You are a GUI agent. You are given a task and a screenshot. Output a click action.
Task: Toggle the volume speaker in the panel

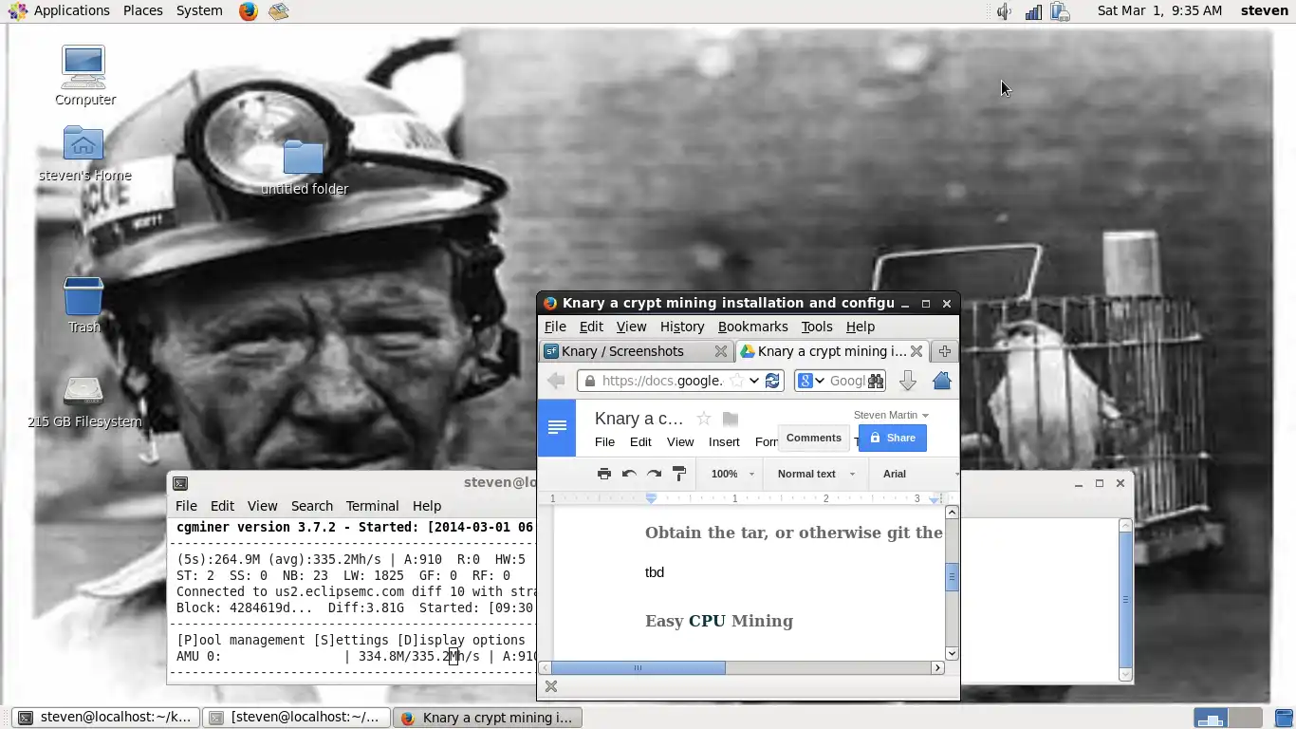1004,11
